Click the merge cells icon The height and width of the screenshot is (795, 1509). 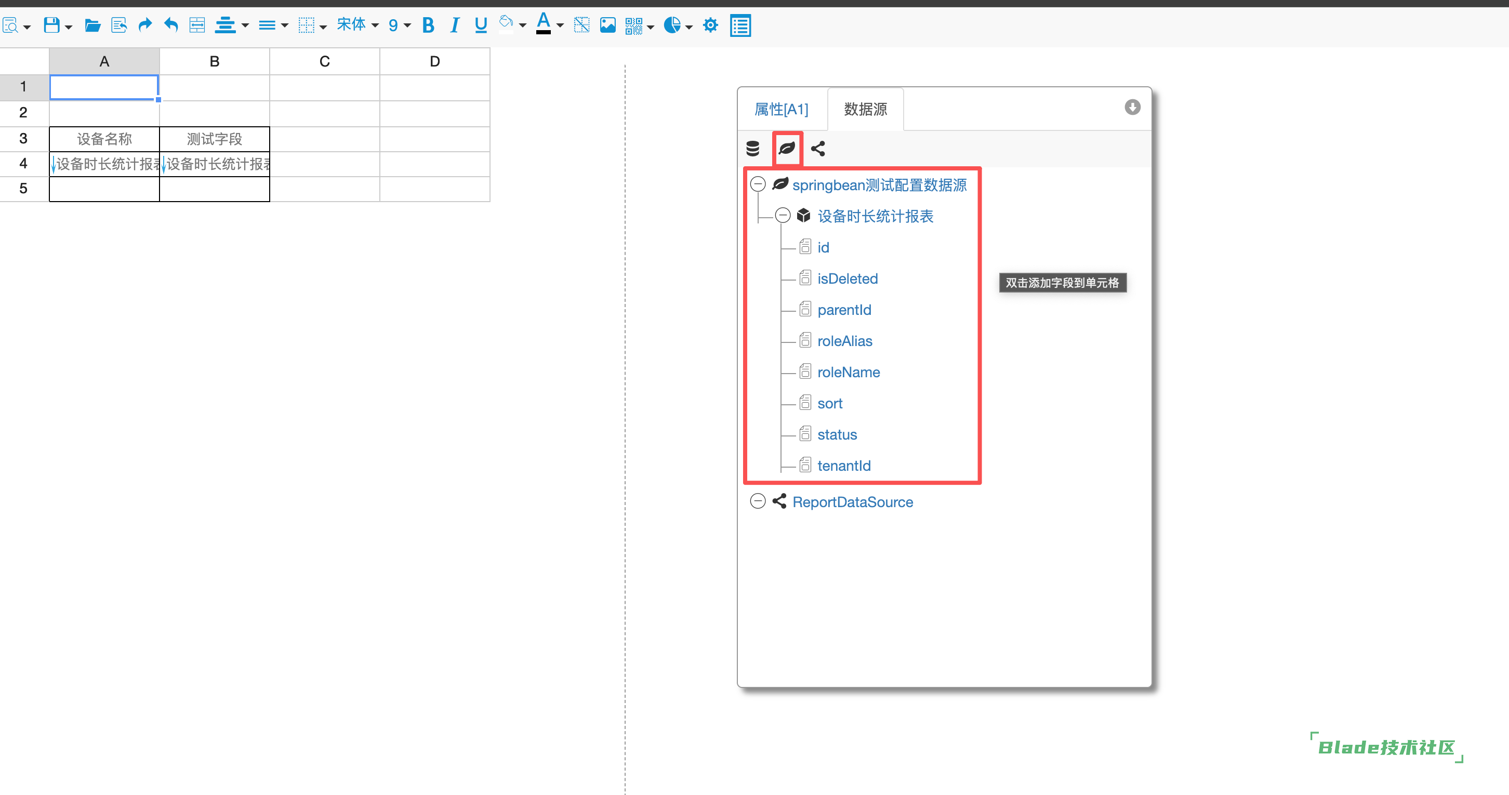pyautogui.click(x=197, y=25)
